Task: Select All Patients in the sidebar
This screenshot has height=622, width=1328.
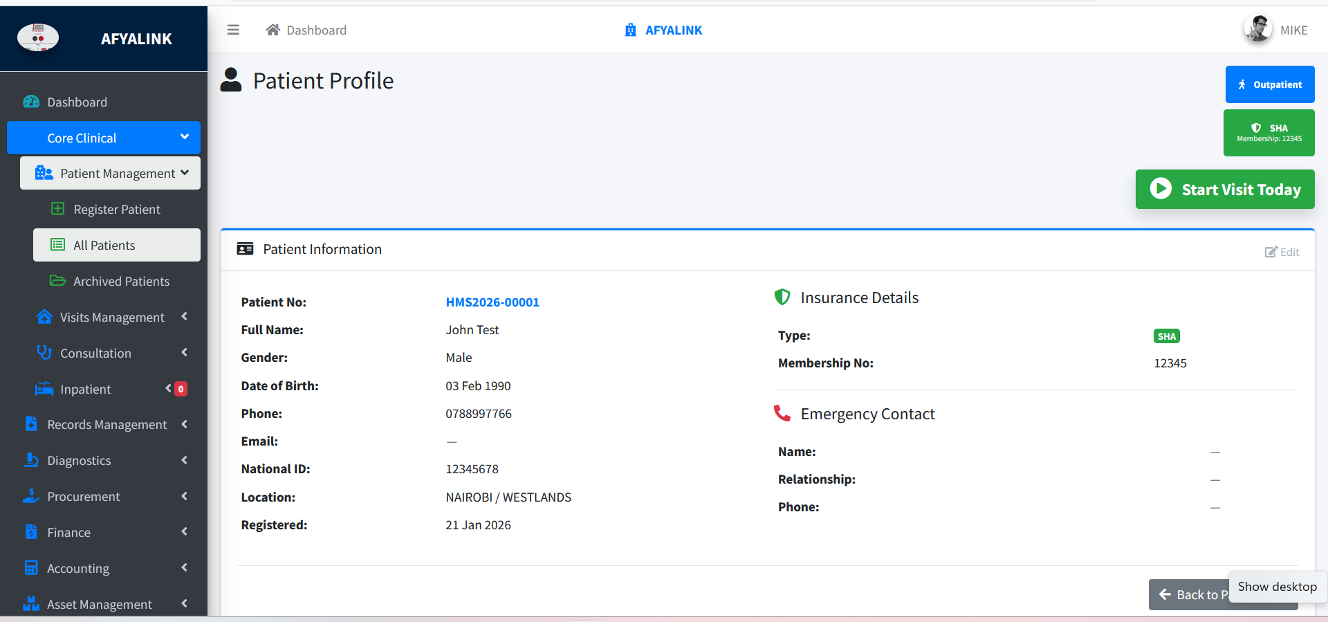Action: pos(104,245)
